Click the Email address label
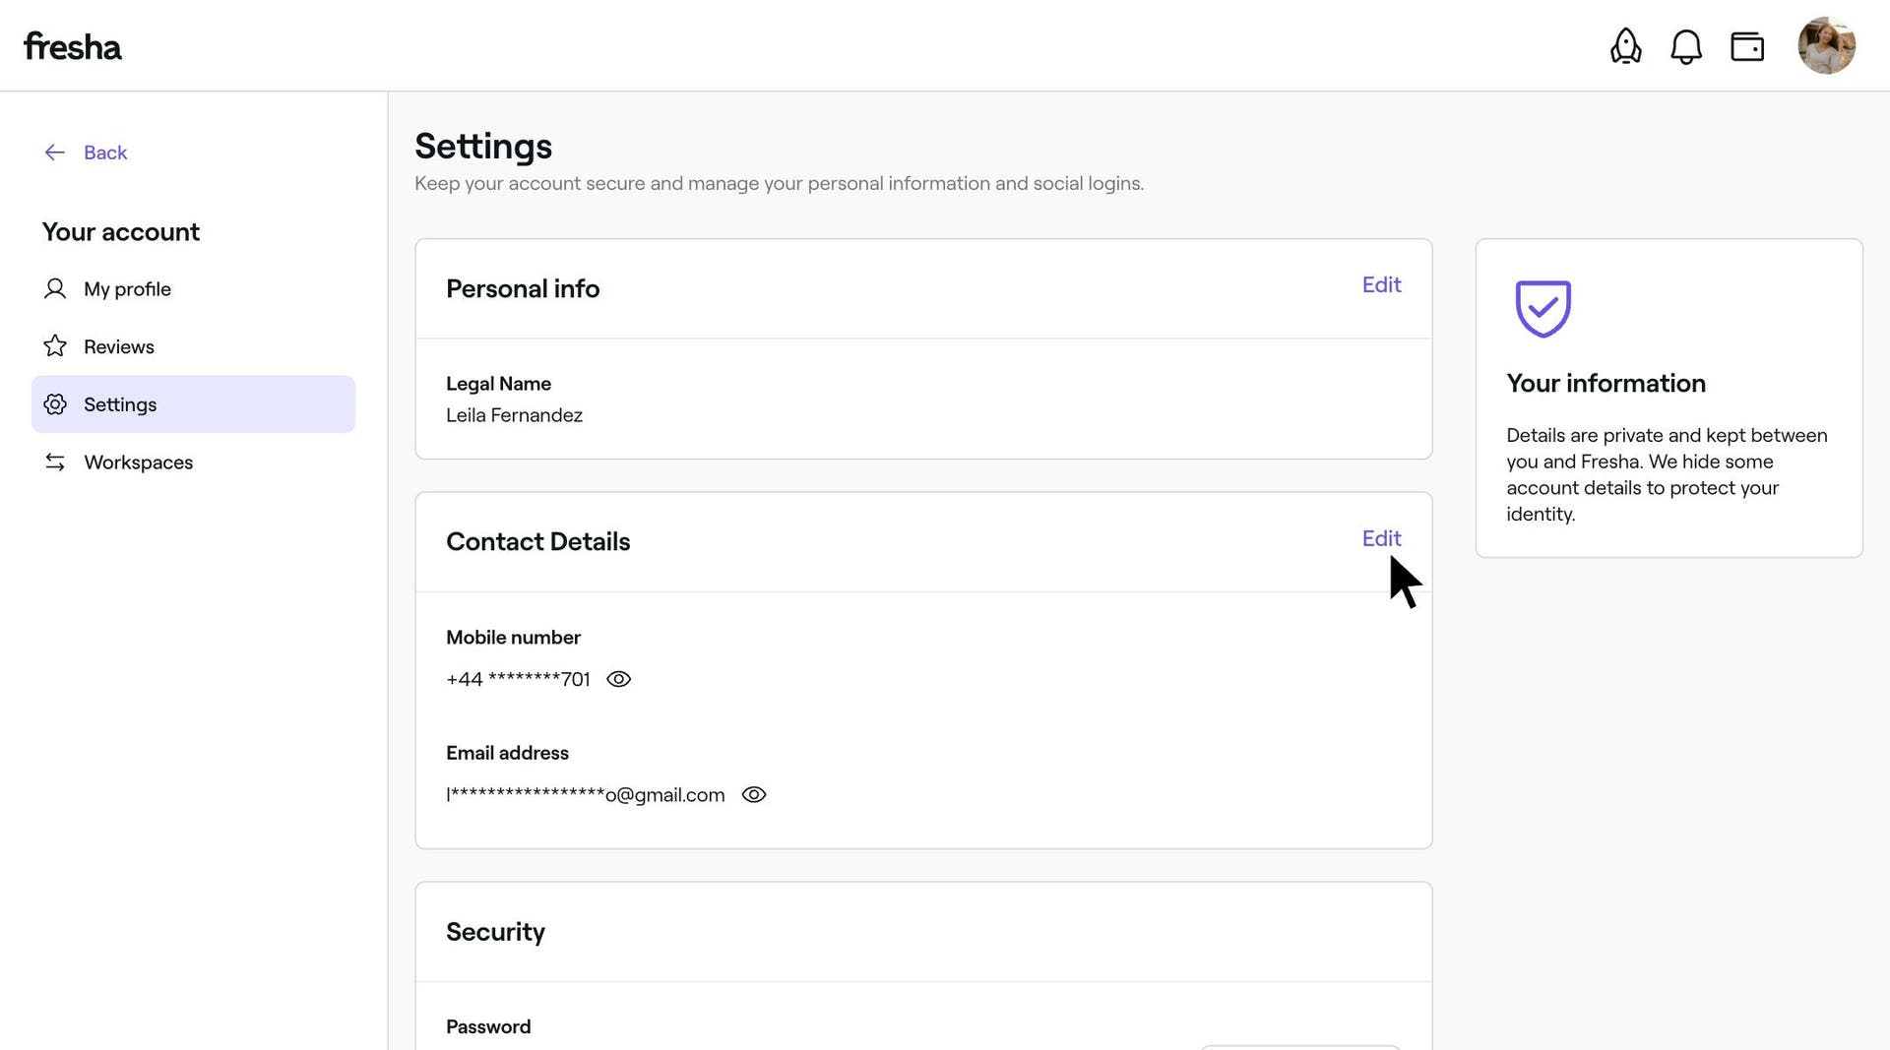 click(507, 754)
